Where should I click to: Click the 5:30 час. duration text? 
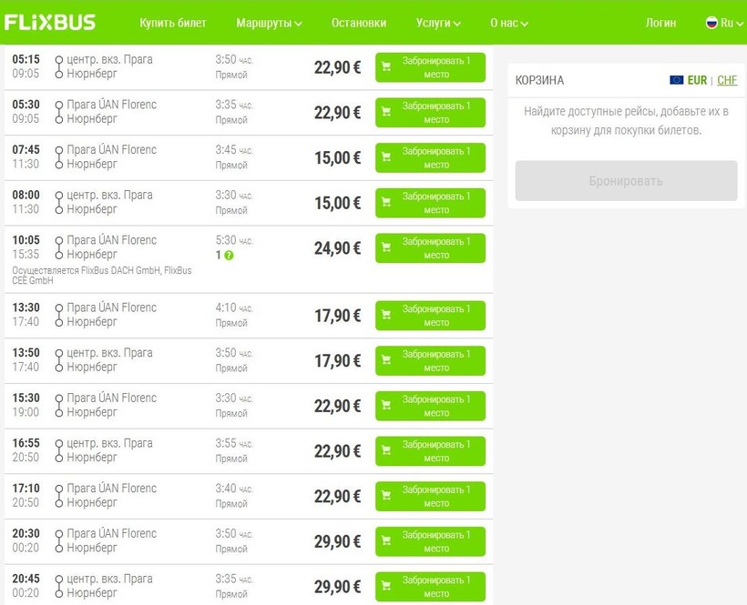click(x=234, y=240)
